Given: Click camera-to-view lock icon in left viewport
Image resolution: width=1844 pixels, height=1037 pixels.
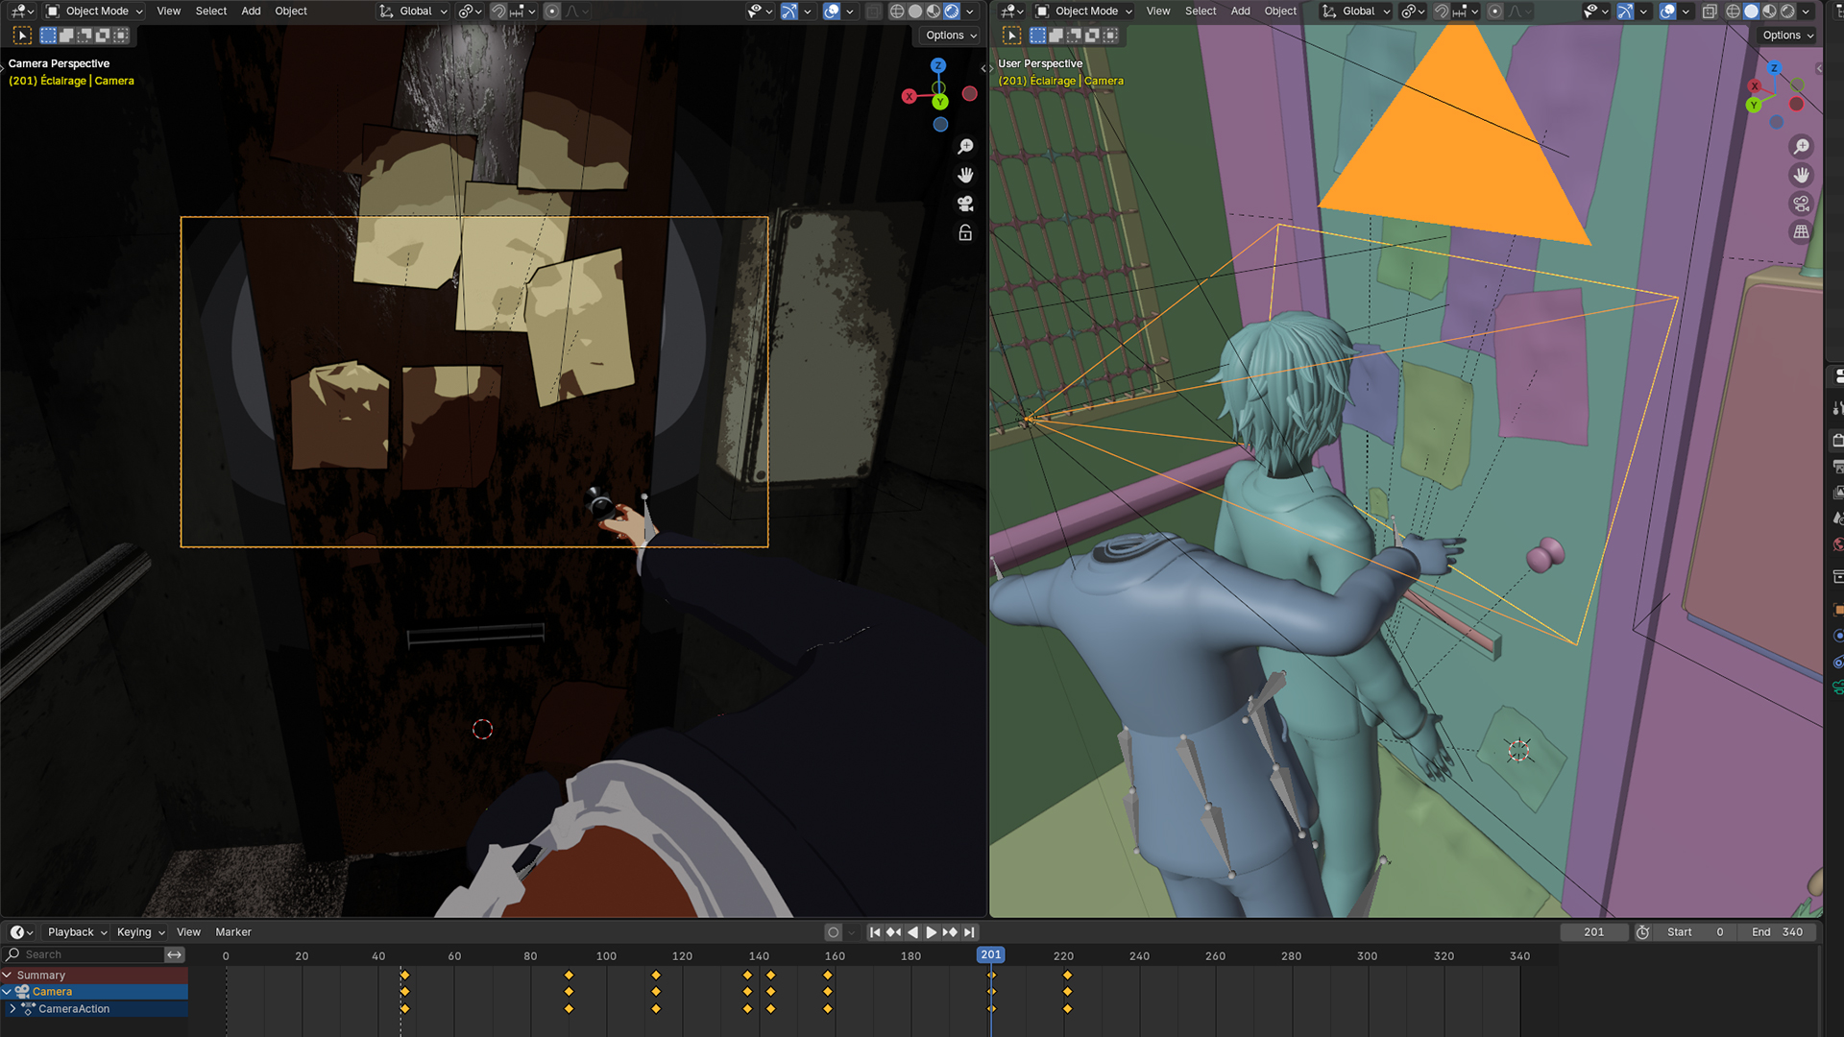Looking at the screenshot, I should point(965,232).
